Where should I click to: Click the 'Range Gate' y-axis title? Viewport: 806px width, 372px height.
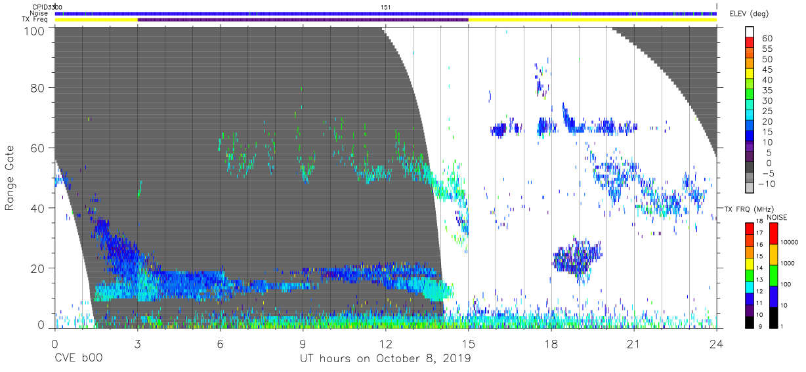click(10, 178)
